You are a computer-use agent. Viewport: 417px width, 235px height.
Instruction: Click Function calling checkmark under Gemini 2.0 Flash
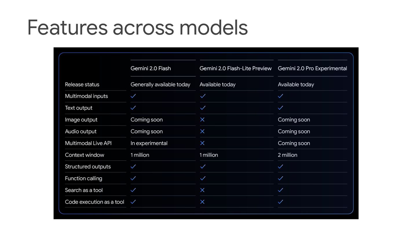133,178
